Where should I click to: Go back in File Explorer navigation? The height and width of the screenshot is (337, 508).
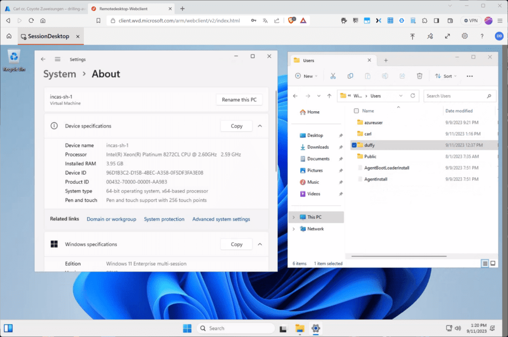point(295,96)
